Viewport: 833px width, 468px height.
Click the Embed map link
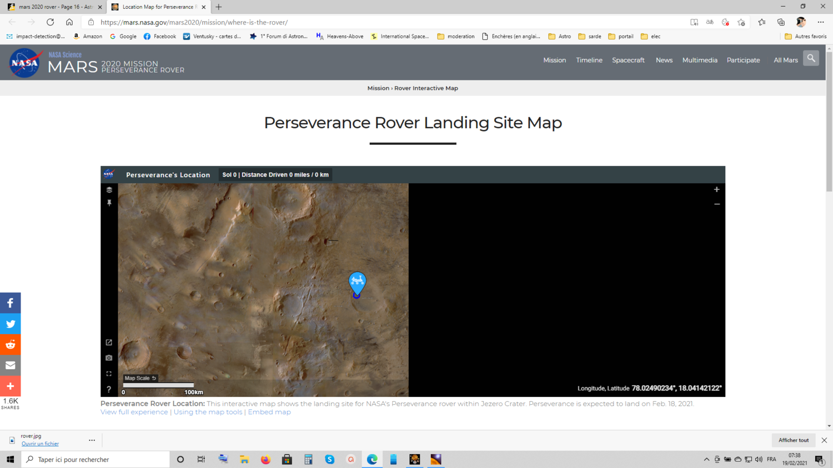(x=269, y=412)
